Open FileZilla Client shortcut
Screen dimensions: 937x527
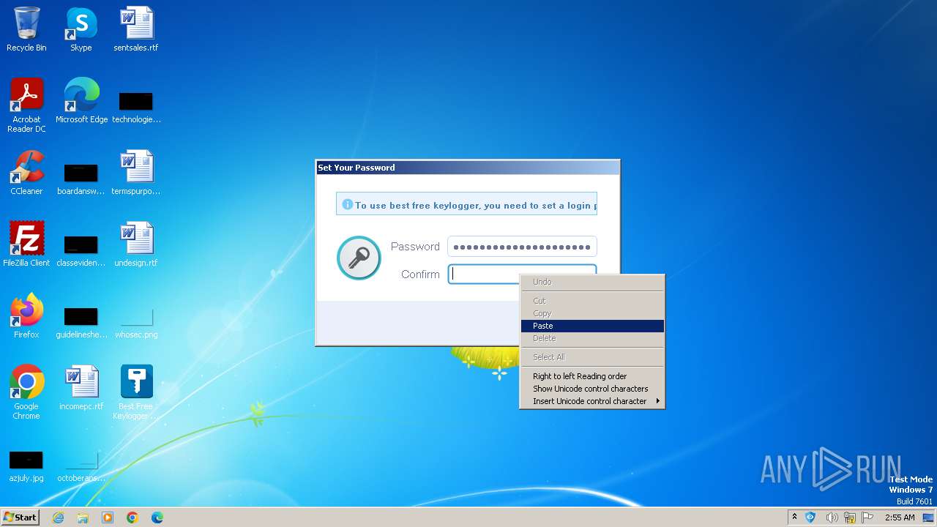point(26,244)
